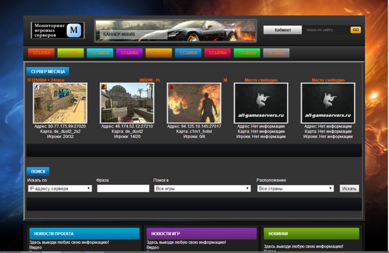Open the НОВОСТИ ПРОЕКТА header
This screenshot has height=253, width=389.
pos(84,234)
